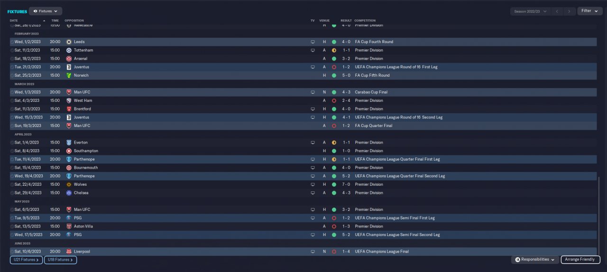Open the Season 2022/23 dropdown
Image resolution: width=607 pixels, height=272 pixels.
[x=530, y=11]
